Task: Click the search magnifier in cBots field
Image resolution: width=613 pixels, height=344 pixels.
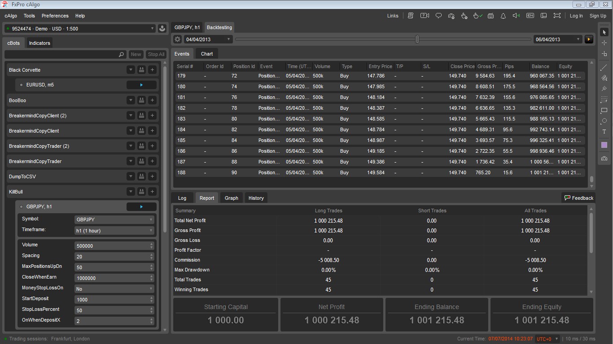Action: [121, 54]
